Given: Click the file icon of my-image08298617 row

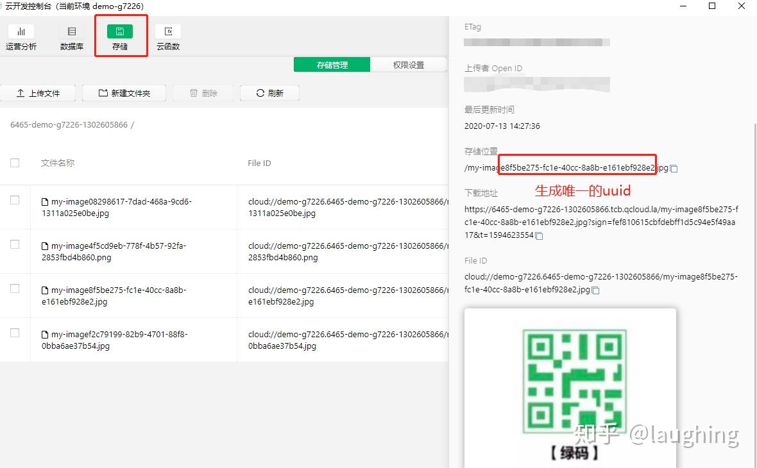Looking at the screenshot, I should pyautogui.click(x=45, y=202).
